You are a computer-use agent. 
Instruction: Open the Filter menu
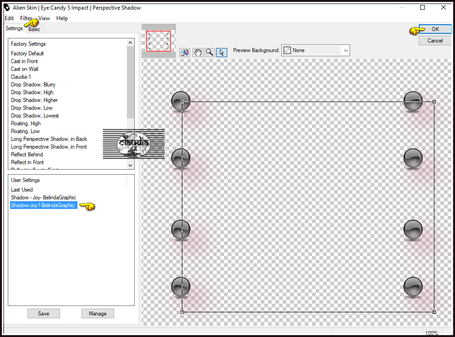click(x=26, y=18)
